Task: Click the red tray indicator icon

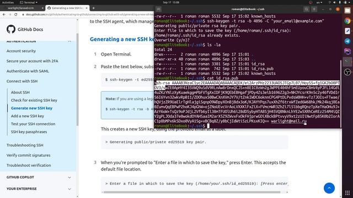Action: click(x=311, y=2)
